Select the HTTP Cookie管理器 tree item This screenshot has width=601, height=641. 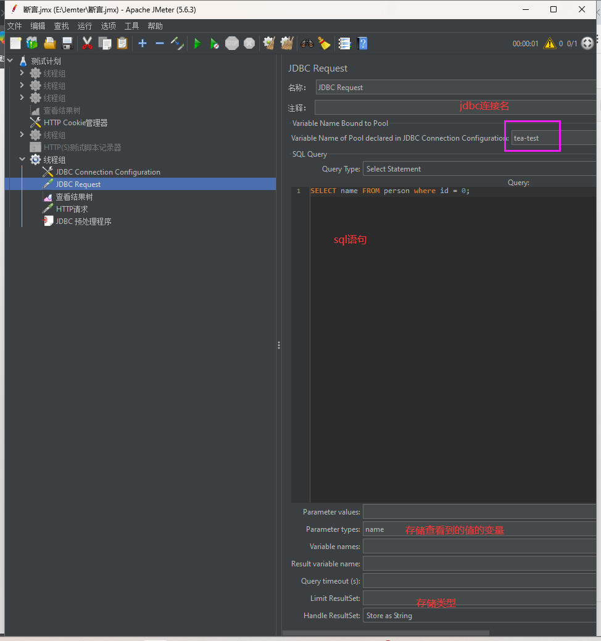[x=75, y=123]
